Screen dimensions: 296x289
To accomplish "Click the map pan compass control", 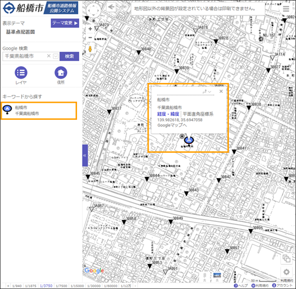I will coord(93,10).
